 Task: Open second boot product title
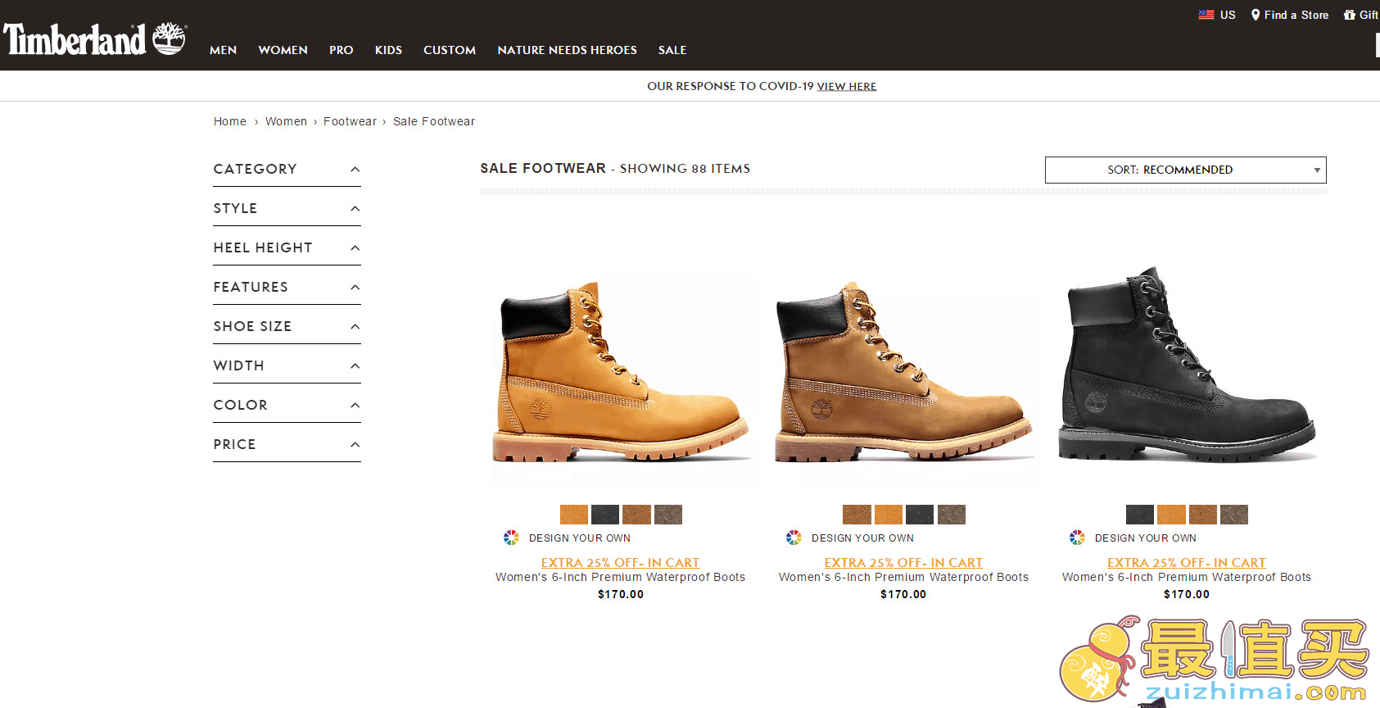903,577
